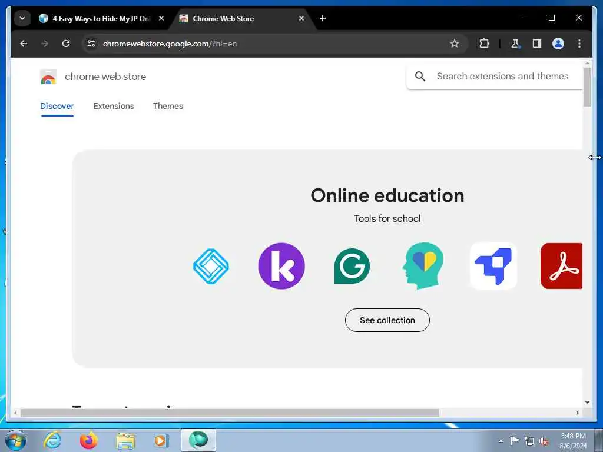Go to the Extensions tab
The height and width of the screenshot is (452, 603).
(x=114, y=106)
